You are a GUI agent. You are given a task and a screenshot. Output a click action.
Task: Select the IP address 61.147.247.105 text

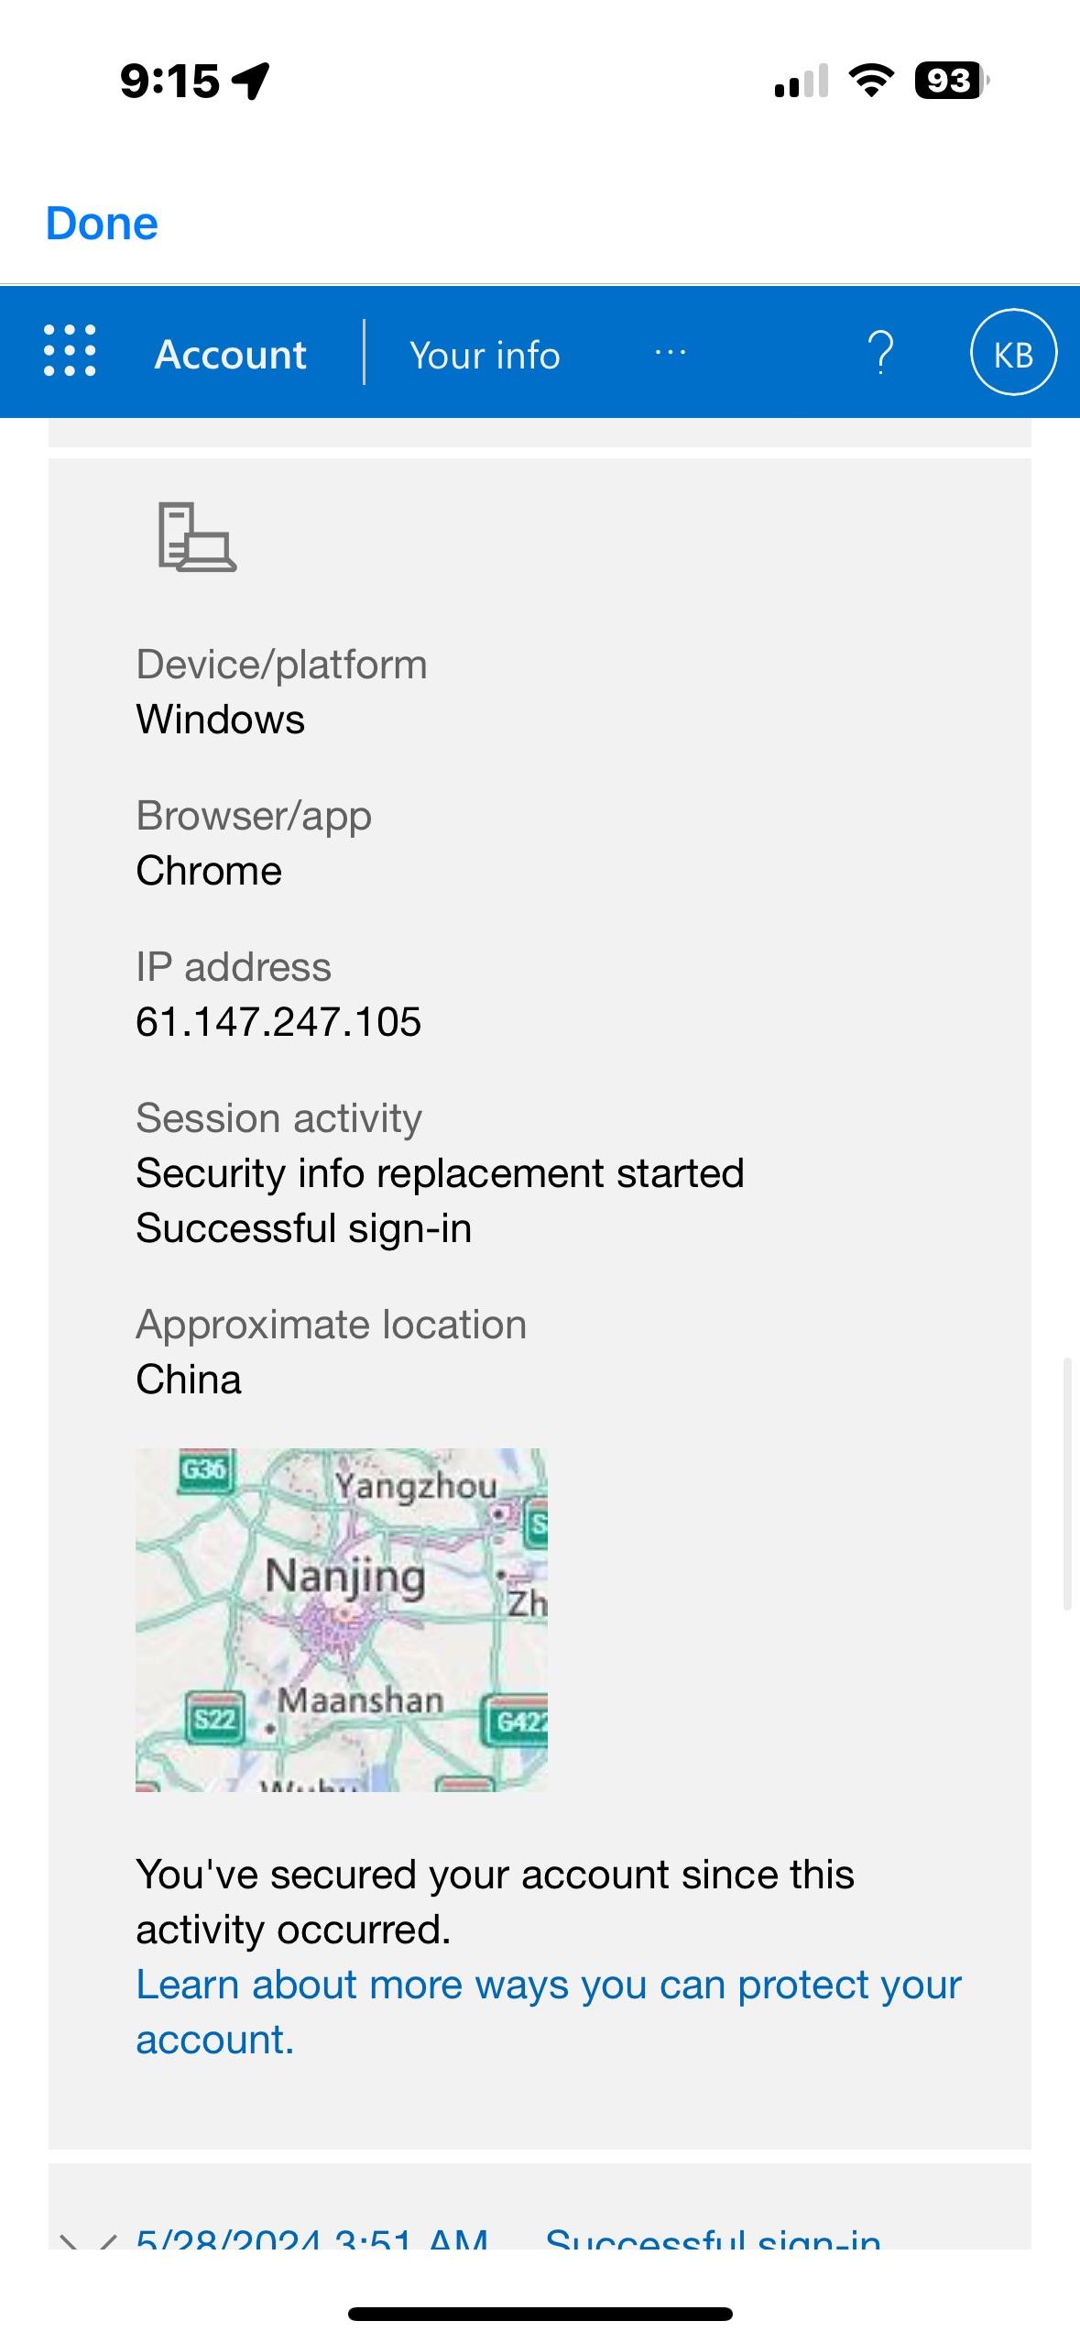click(278, 1021)
